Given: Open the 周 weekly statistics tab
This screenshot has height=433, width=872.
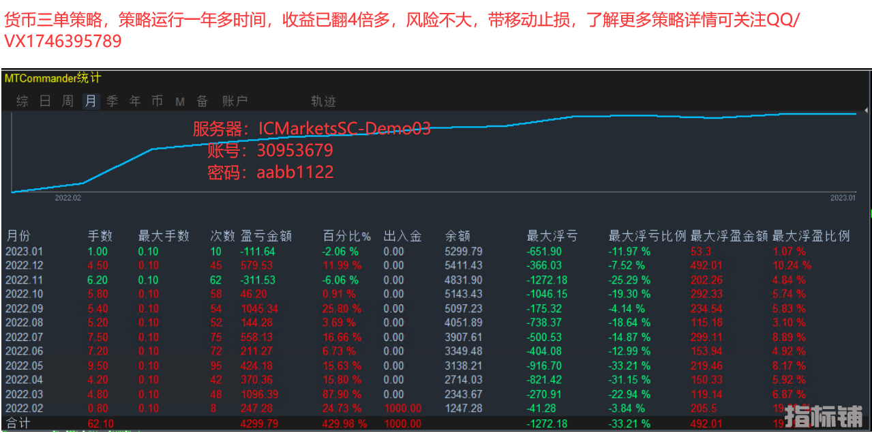Looking at the screenshot, I should (x=67, y=102).
